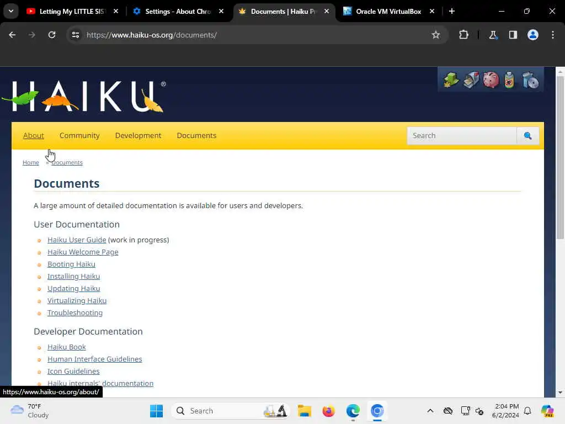565x424 pixels.
Task: Click the pink piggy bank donate icon
Action: click(x=491, y=79)
